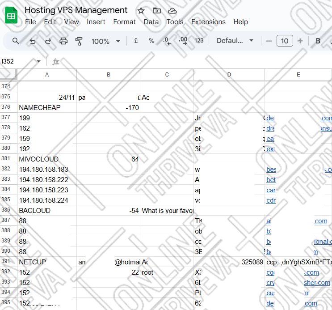Click the name box showing I352
This screenshot has height=310, width=332.
(18, 61)
